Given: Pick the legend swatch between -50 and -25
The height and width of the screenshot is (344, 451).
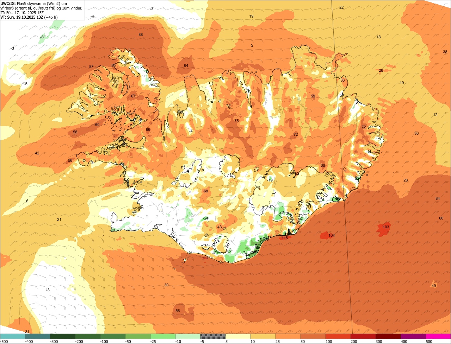Looking at the screenshot, I should [138, 336].
